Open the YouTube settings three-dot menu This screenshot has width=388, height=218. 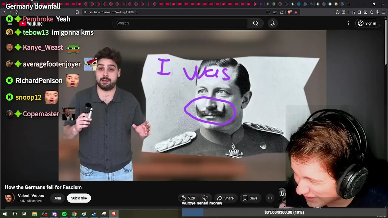click(348, 23)
